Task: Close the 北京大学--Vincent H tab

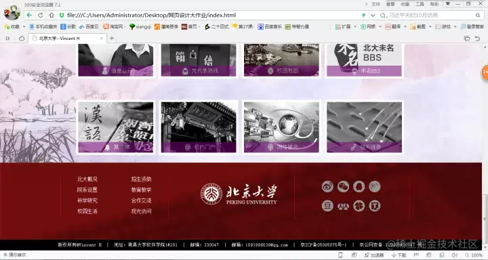Action: (x=102, y=38)
